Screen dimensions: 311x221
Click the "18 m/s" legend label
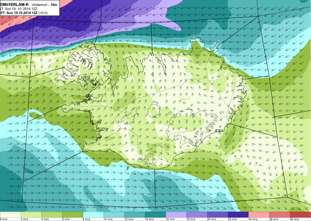[191, 219]
